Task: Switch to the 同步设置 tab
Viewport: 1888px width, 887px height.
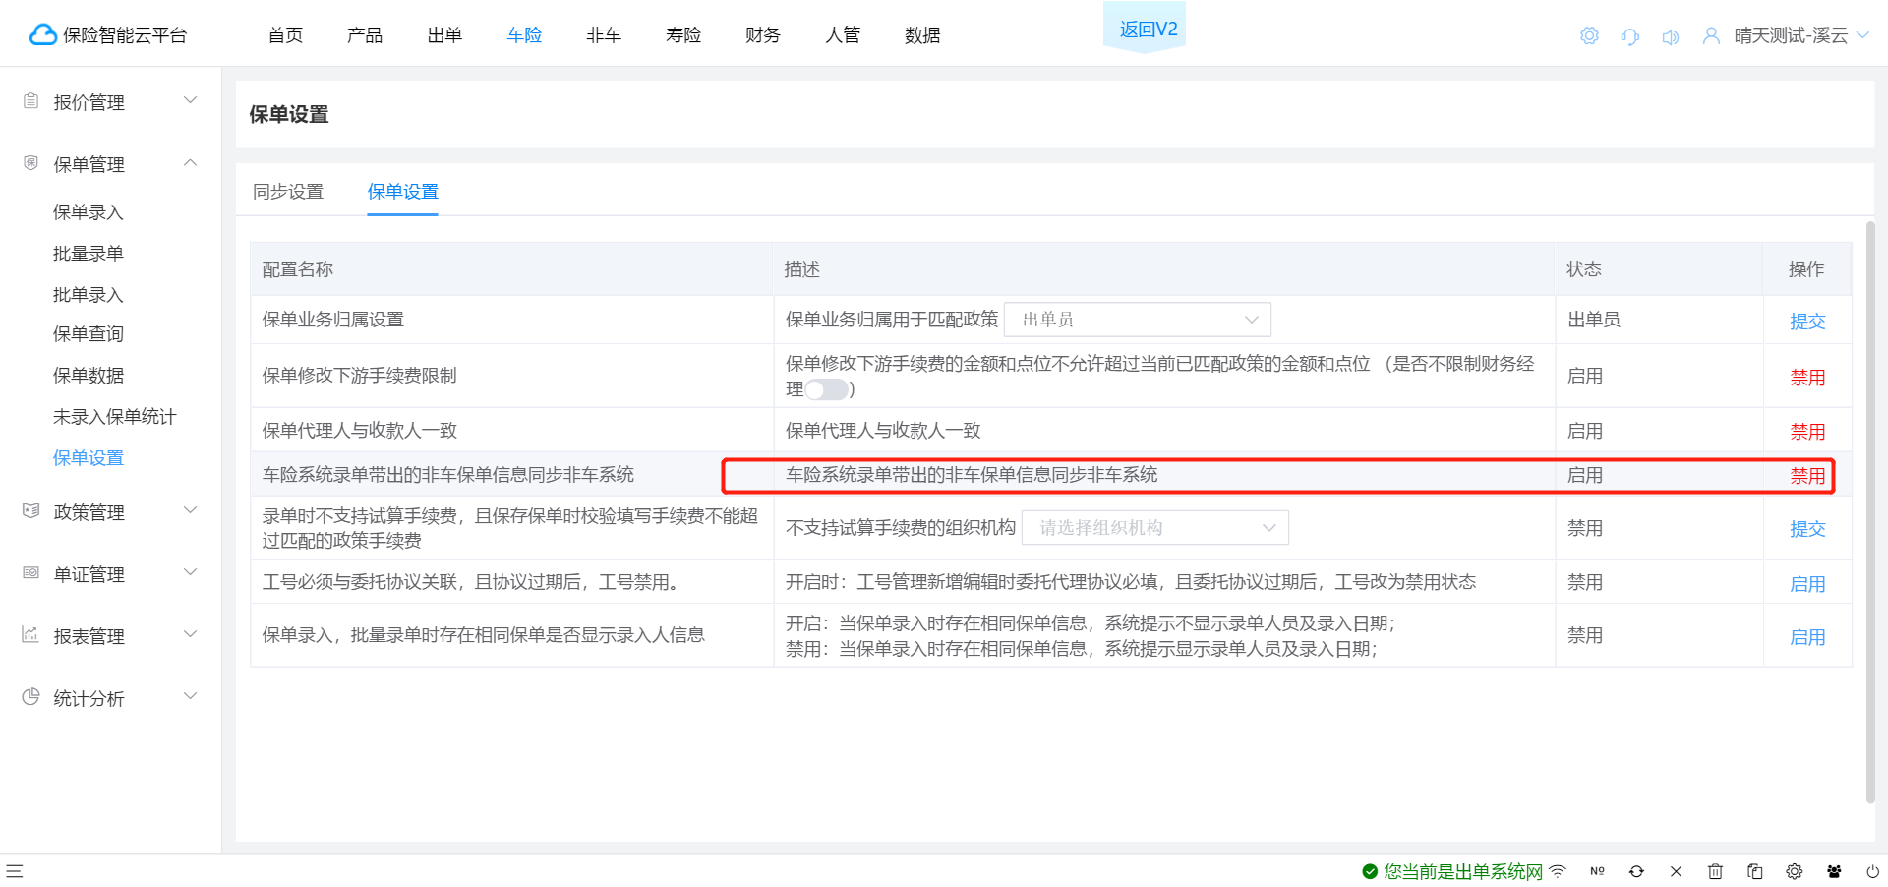Action: tap(288, 192)
